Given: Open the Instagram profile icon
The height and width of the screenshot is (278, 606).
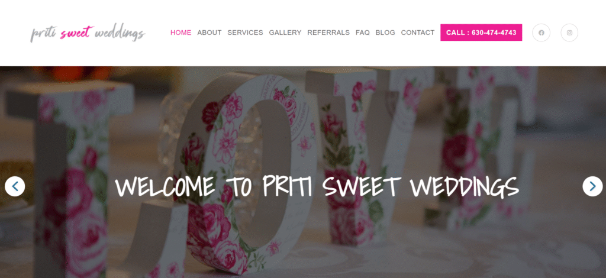Looking at the screenshot, I should (x=569, y=33).
